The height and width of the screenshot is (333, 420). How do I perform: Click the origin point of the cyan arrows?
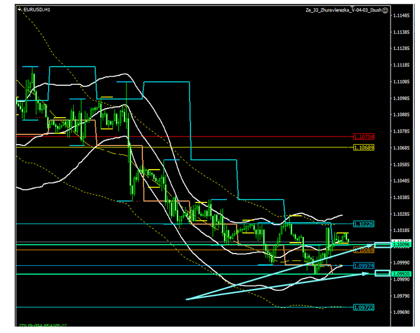coord(186,298)
